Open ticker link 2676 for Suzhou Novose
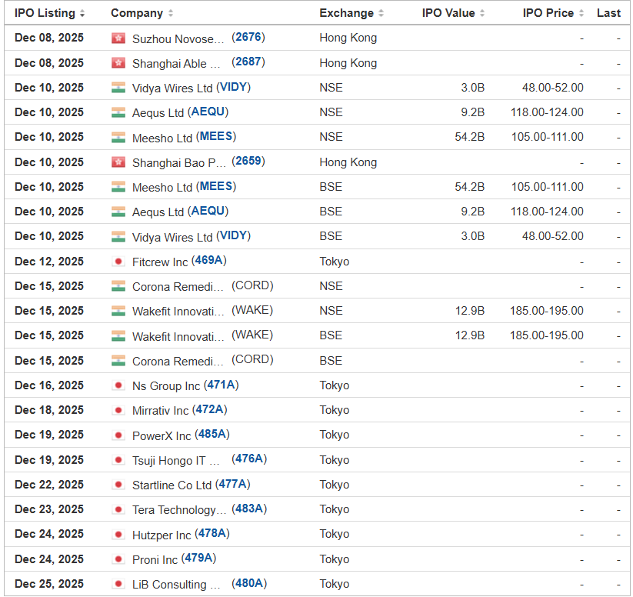 click(x=248, y=37)
